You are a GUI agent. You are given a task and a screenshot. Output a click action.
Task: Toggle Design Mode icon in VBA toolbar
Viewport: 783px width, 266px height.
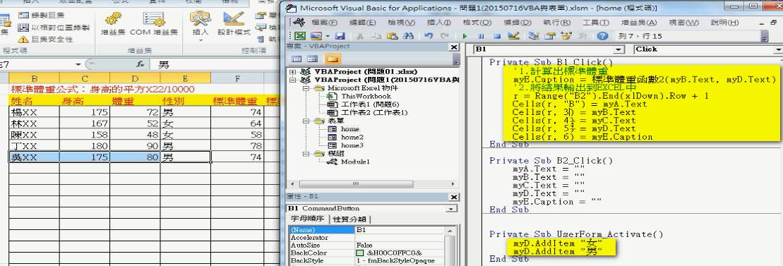[x=513, y=36]
